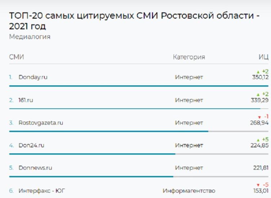The height and width of the screenshot is (198, 271).
Task: Select the Rostovgazeta.ru entry
Action: point(41,123)
